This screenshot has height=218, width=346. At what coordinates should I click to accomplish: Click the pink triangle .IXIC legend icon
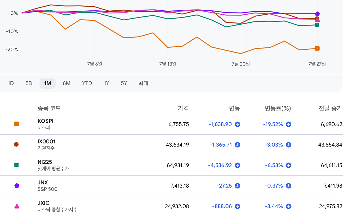[x=17, y=206]
